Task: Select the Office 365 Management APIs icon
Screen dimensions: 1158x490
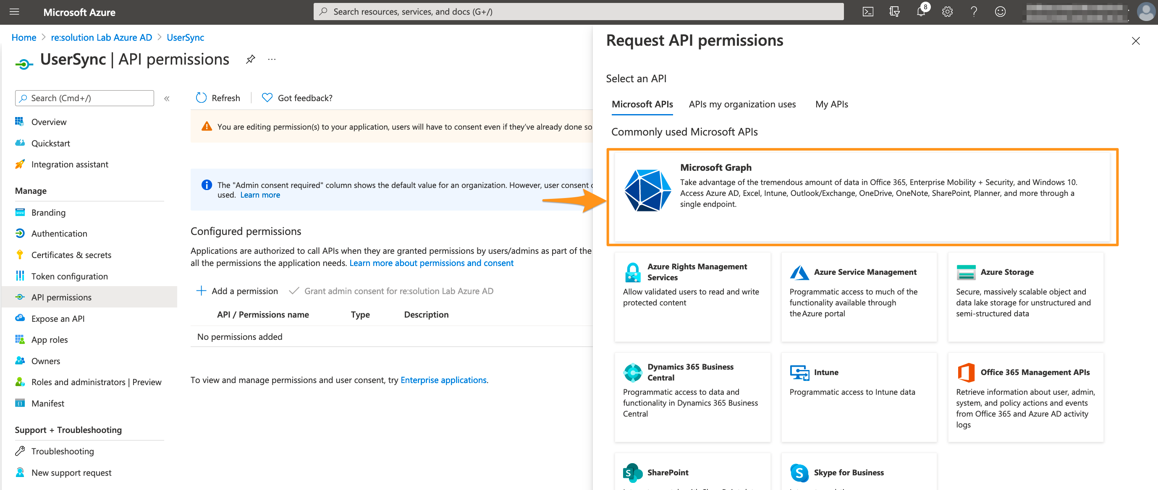Action: 966,373
